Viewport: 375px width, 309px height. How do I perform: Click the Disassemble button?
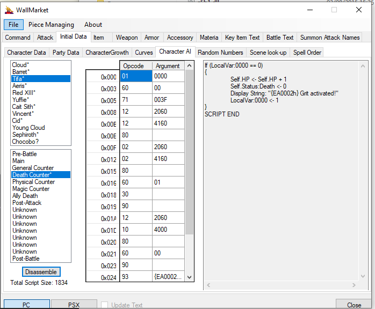(x=41, y=272)
